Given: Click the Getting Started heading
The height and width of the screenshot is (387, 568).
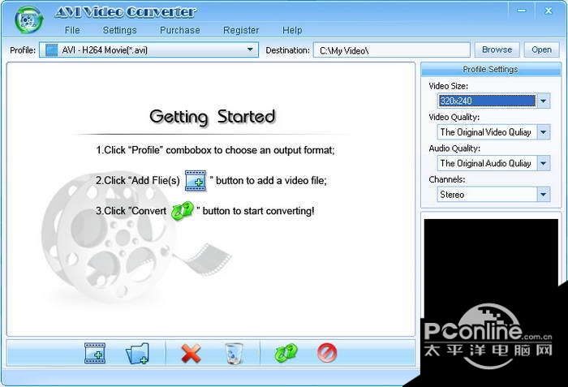Looking at the screenshot, I should (x=213, y=117).
